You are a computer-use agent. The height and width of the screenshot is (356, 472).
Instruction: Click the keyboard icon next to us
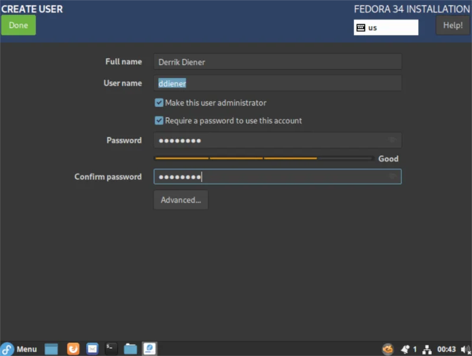tap(360, 28)
